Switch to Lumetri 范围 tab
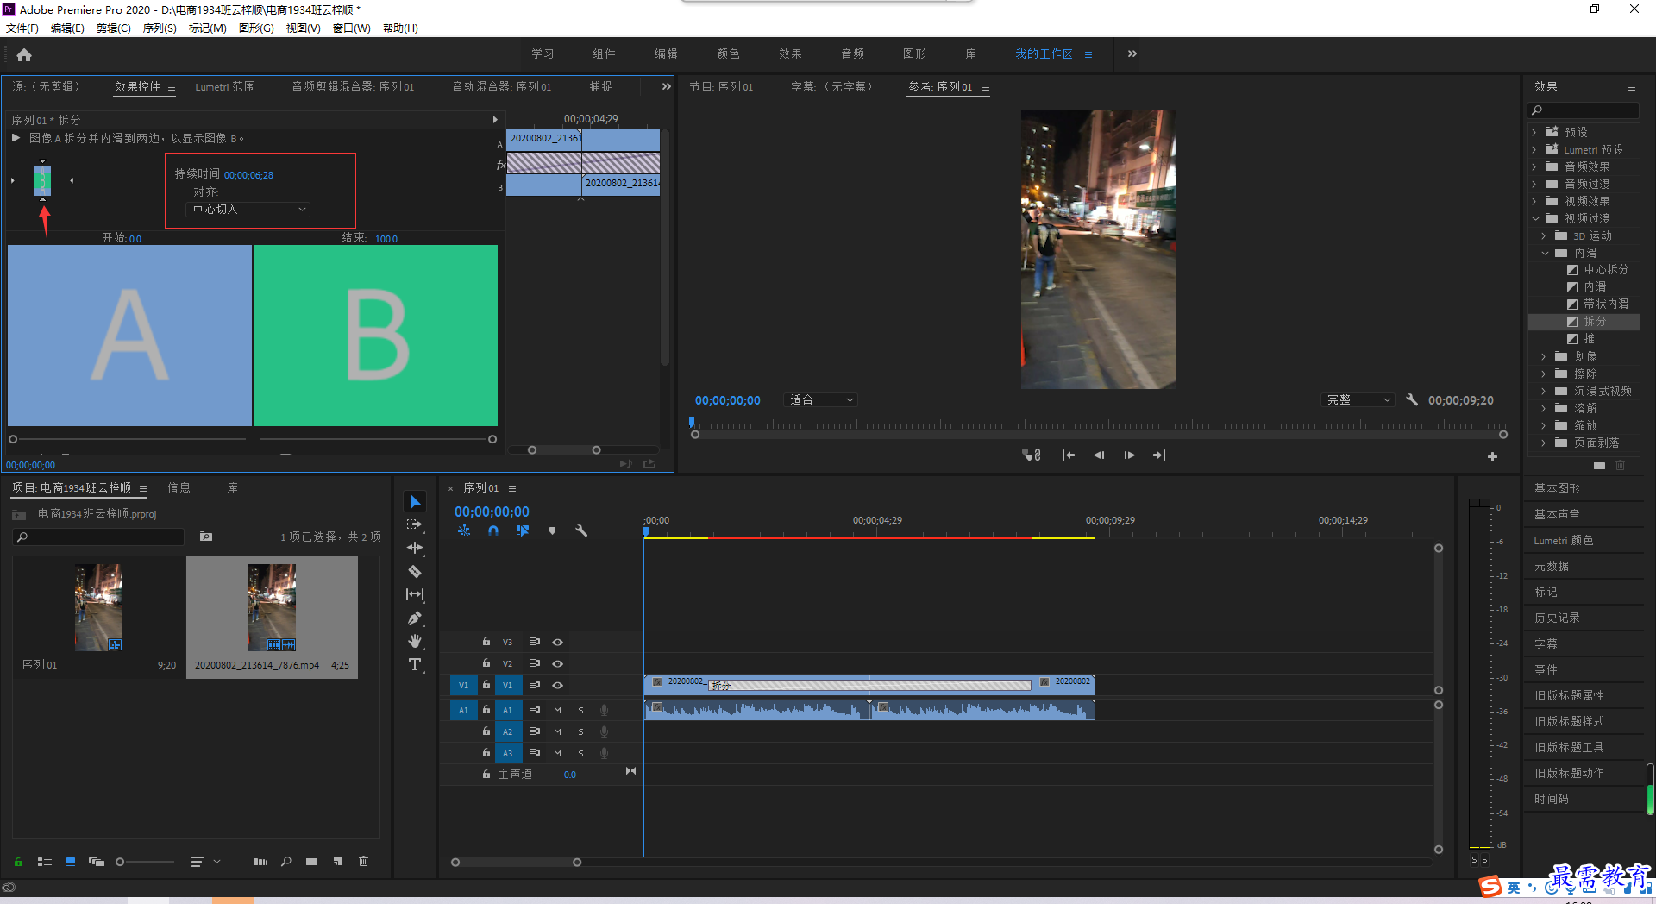Viewport: 1656px width, 904px height. (x=225, y=87)
